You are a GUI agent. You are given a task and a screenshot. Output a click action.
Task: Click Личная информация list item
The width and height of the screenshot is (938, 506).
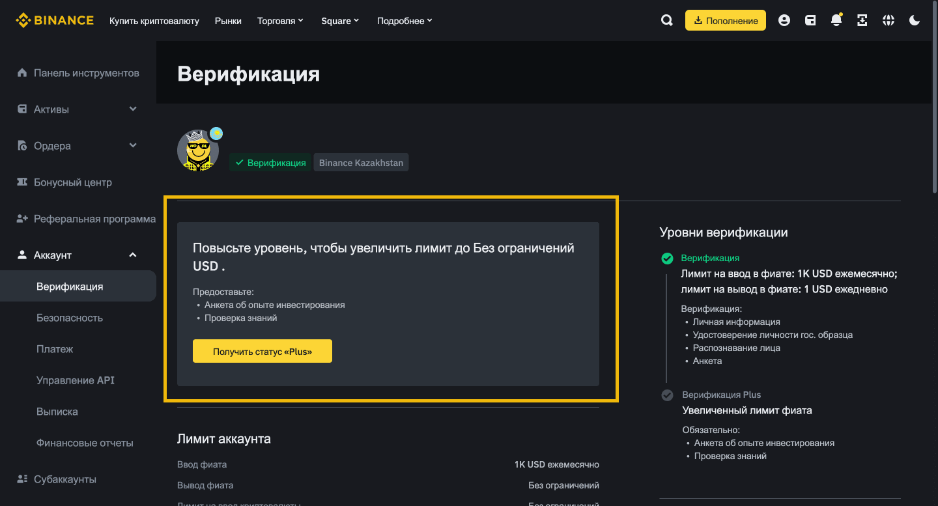click(737, 322)
